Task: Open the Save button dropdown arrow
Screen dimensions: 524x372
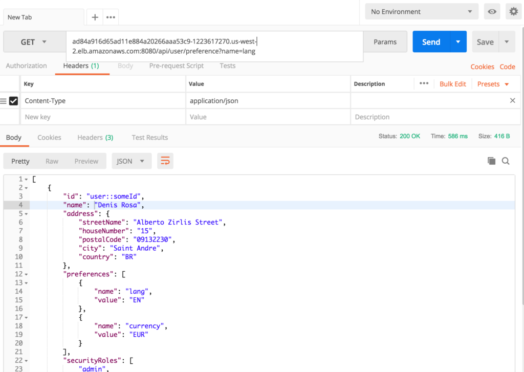Action: click(x=507, y=42)
